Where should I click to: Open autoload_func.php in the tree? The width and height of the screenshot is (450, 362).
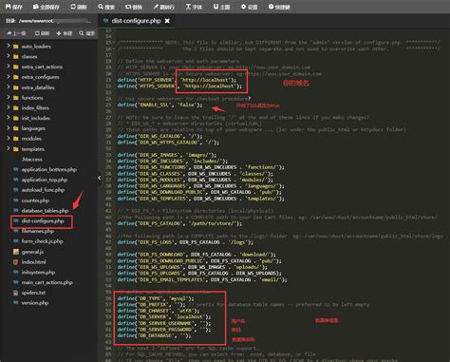pyautogui.click(x=43, y=190)
